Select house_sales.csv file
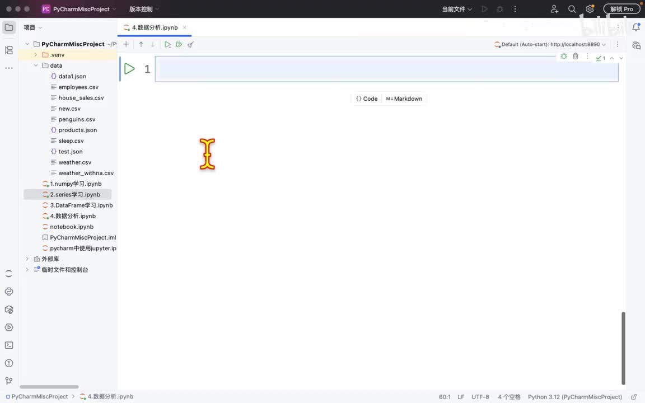 pos(81,97)
